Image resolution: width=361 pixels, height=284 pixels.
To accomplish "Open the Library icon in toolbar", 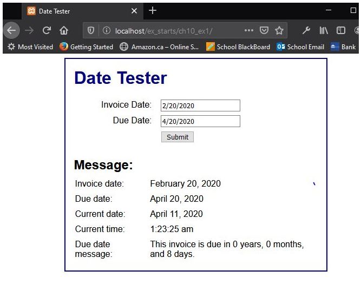I will (324, 30).
